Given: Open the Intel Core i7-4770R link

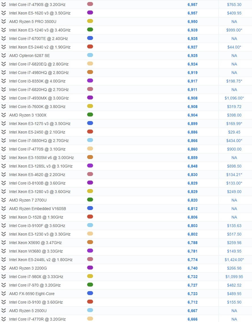Looking at the screenshot, I should pyautogui.click(x=37, y=319).
